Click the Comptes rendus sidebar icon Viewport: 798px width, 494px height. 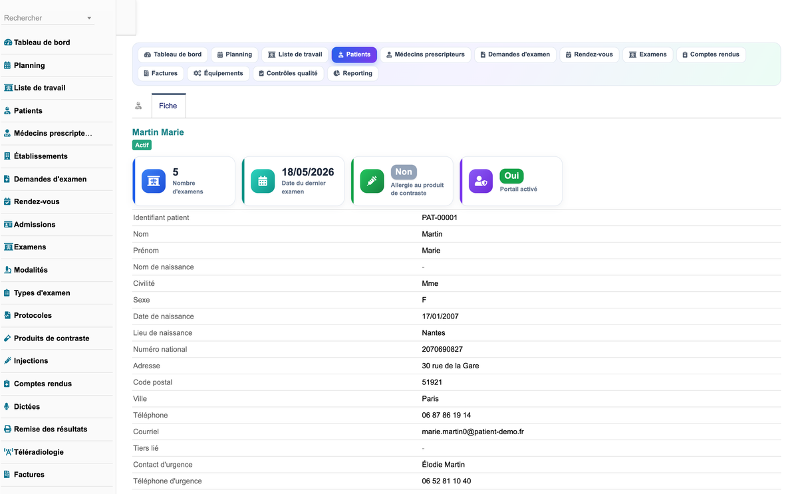pyautogui.click(x=7, y=384)
